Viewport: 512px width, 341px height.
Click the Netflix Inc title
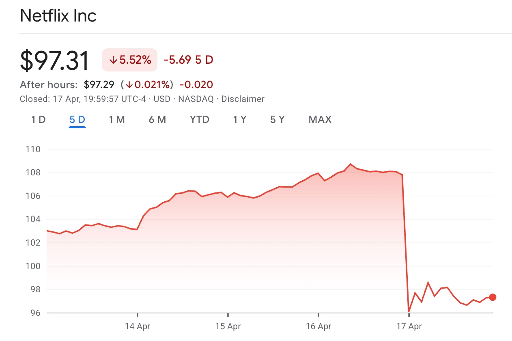pos(58,15)
